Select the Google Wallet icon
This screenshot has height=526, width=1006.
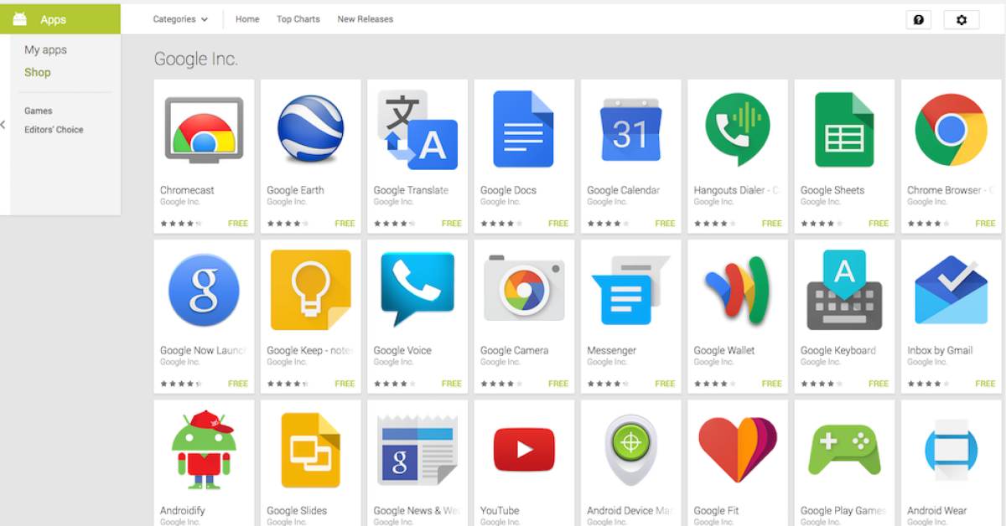tap(738, 289)
